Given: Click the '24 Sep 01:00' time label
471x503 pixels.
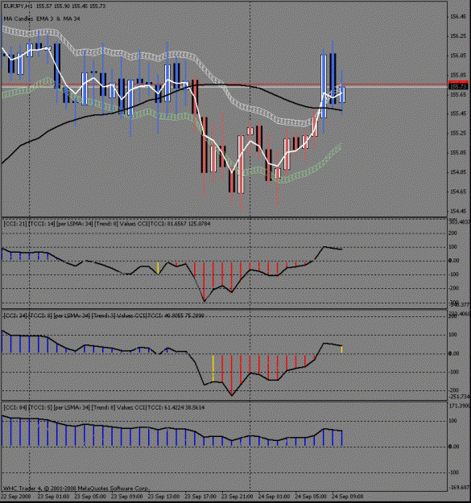Looking at the screenshot, I should coord(274,497).
